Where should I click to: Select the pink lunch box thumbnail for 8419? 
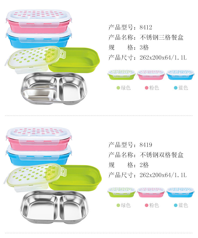[x=151, y=192]
